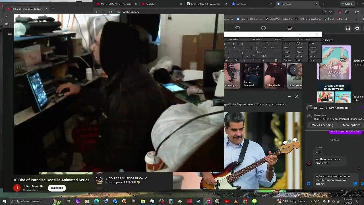Open Microsoft Edge from the taskbar

pyautogui.click(x=96, y=201)
